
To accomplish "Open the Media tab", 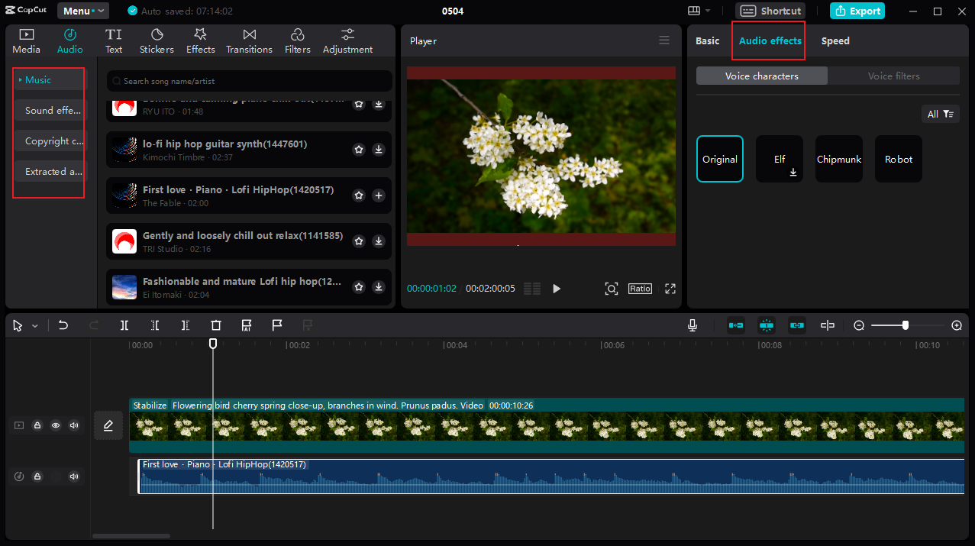I will click(26, 41).
